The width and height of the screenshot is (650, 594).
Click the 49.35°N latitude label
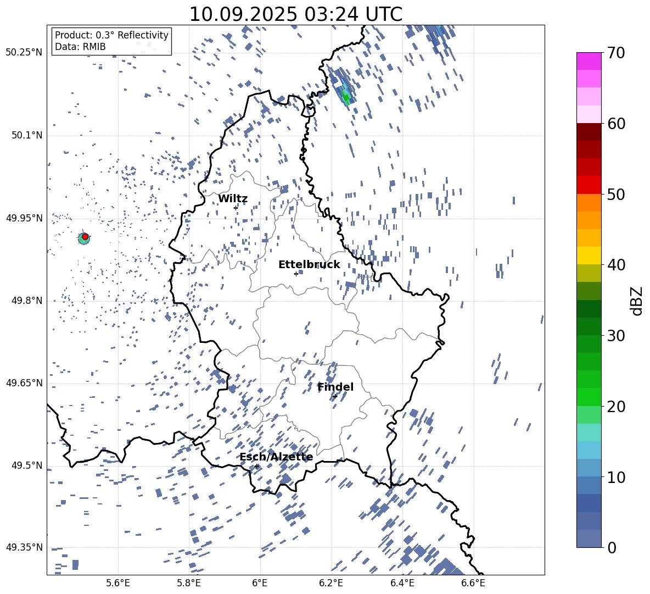tap(24, 547)
